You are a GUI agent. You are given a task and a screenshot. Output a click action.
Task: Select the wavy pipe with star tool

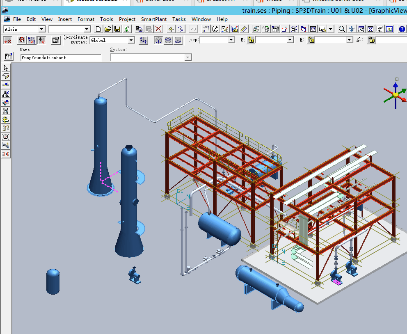6,145
